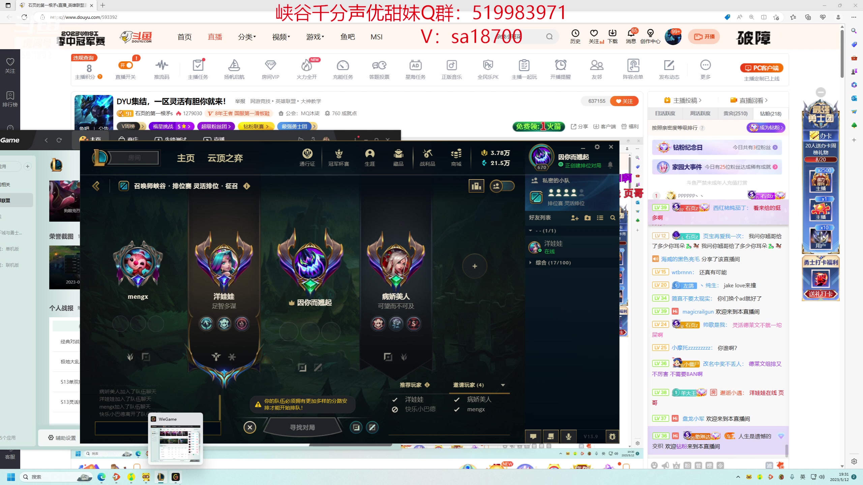Click the queue info icon beside 征召
Screen dimensions: 863x485
247,186
